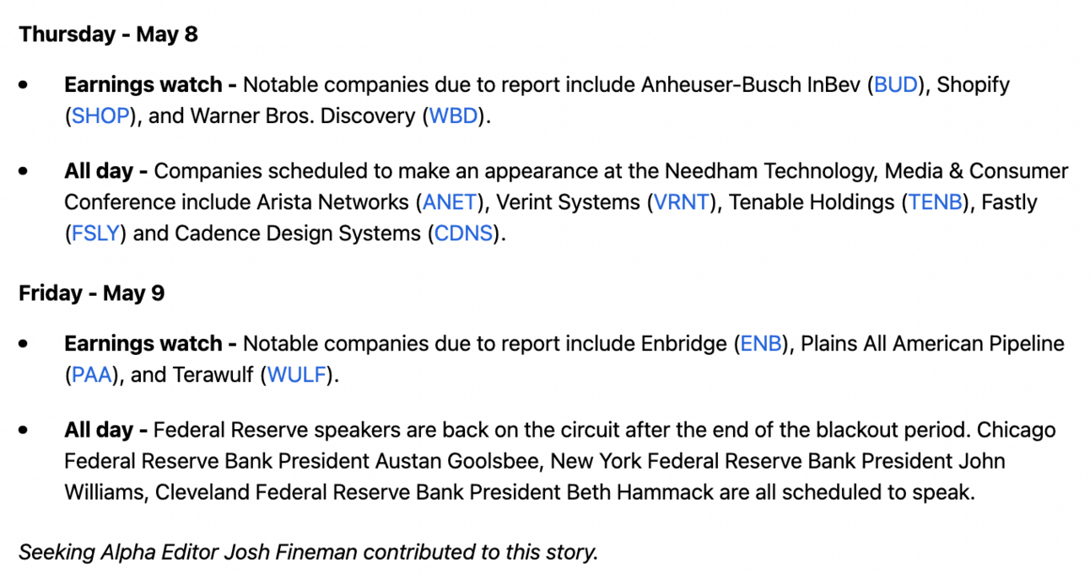
Task: Click Thursday's Earnings watch label
Action: [143, 85]
